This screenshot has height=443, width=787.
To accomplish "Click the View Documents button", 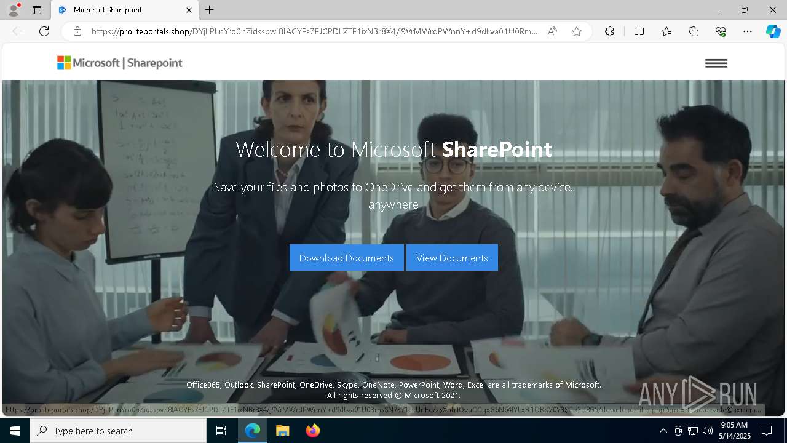I will [x=452, y=258].
